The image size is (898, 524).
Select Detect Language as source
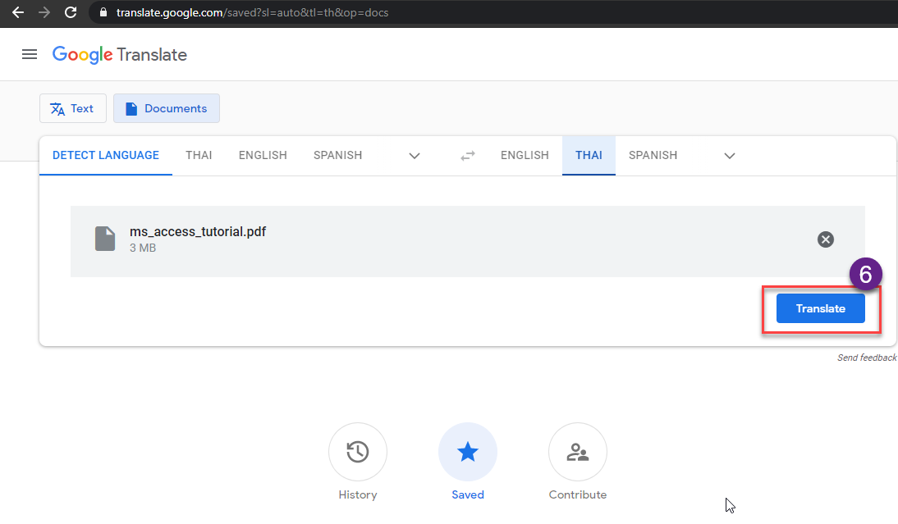pyautogui.click(x=106, y=155)
